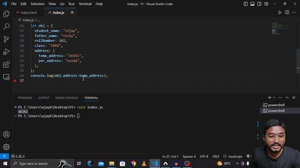This screenshot has height=168, width=300.
Task: Open the Help menu
Action: (99, 4)
